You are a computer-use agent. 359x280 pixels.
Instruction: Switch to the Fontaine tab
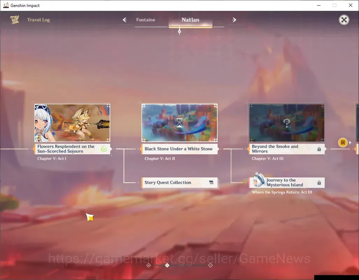click(x=146, y=20)
